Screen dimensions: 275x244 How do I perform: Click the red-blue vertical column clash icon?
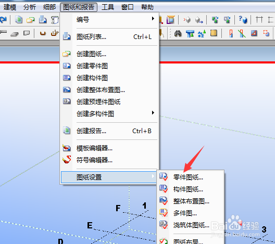[231, 33]
